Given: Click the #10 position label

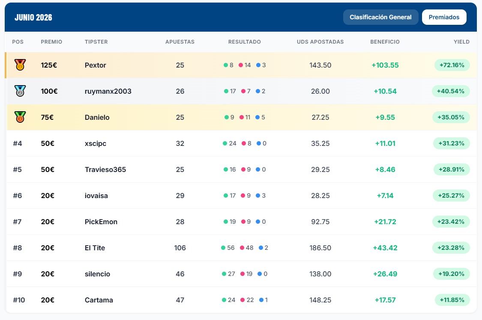Looking at the screenshot, I should (x=19, y=300).
